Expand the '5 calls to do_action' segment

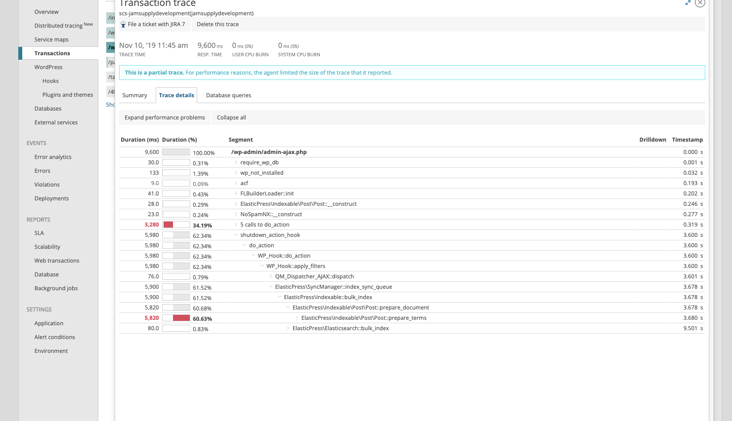[x=237, y=224]
